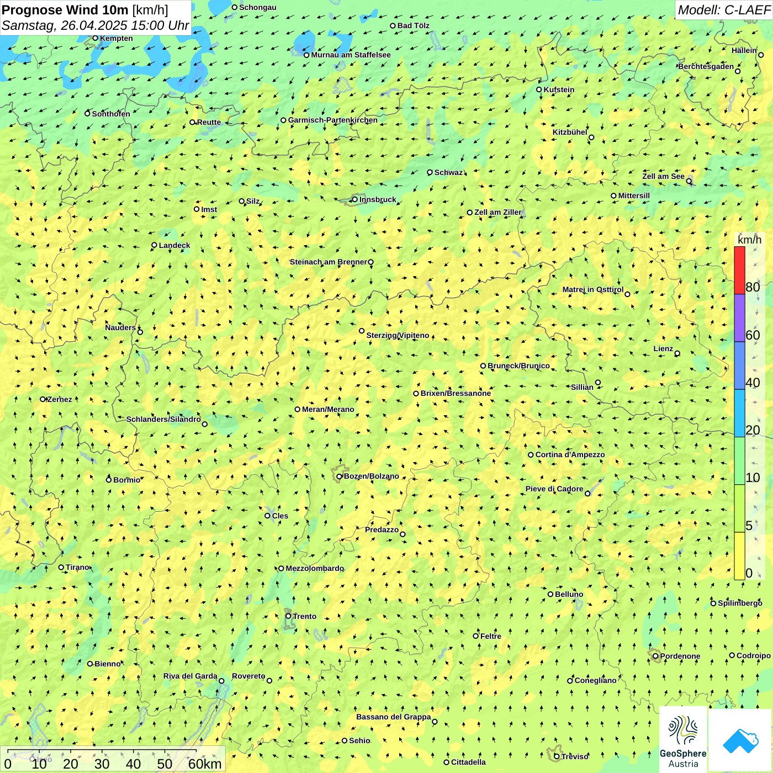Click the blue cloud logo icon
Viewport: 773px width, 773px height.
tap(740, 740)
